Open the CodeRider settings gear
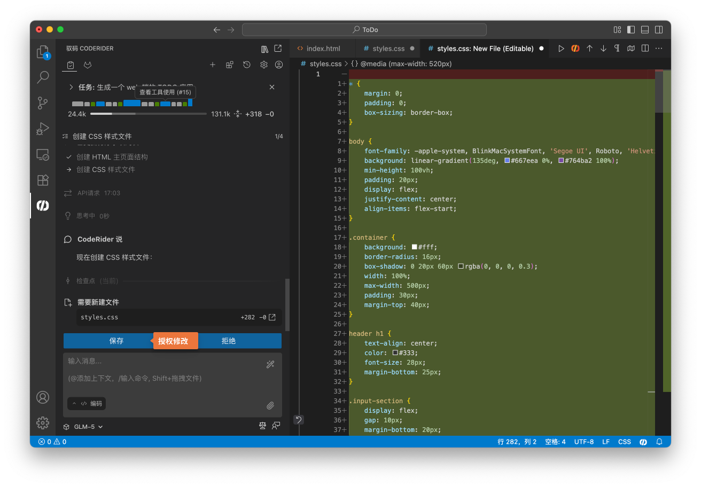Screen dimensions: 701x487 pyautogui.click(x=264, y=65)
